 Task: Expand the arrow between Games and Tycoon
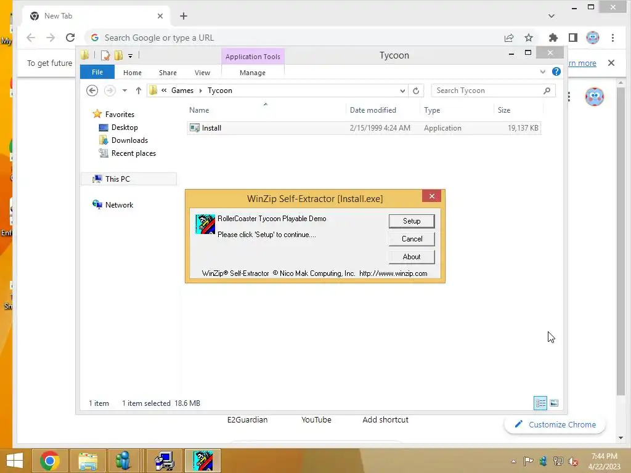(200, 91)
